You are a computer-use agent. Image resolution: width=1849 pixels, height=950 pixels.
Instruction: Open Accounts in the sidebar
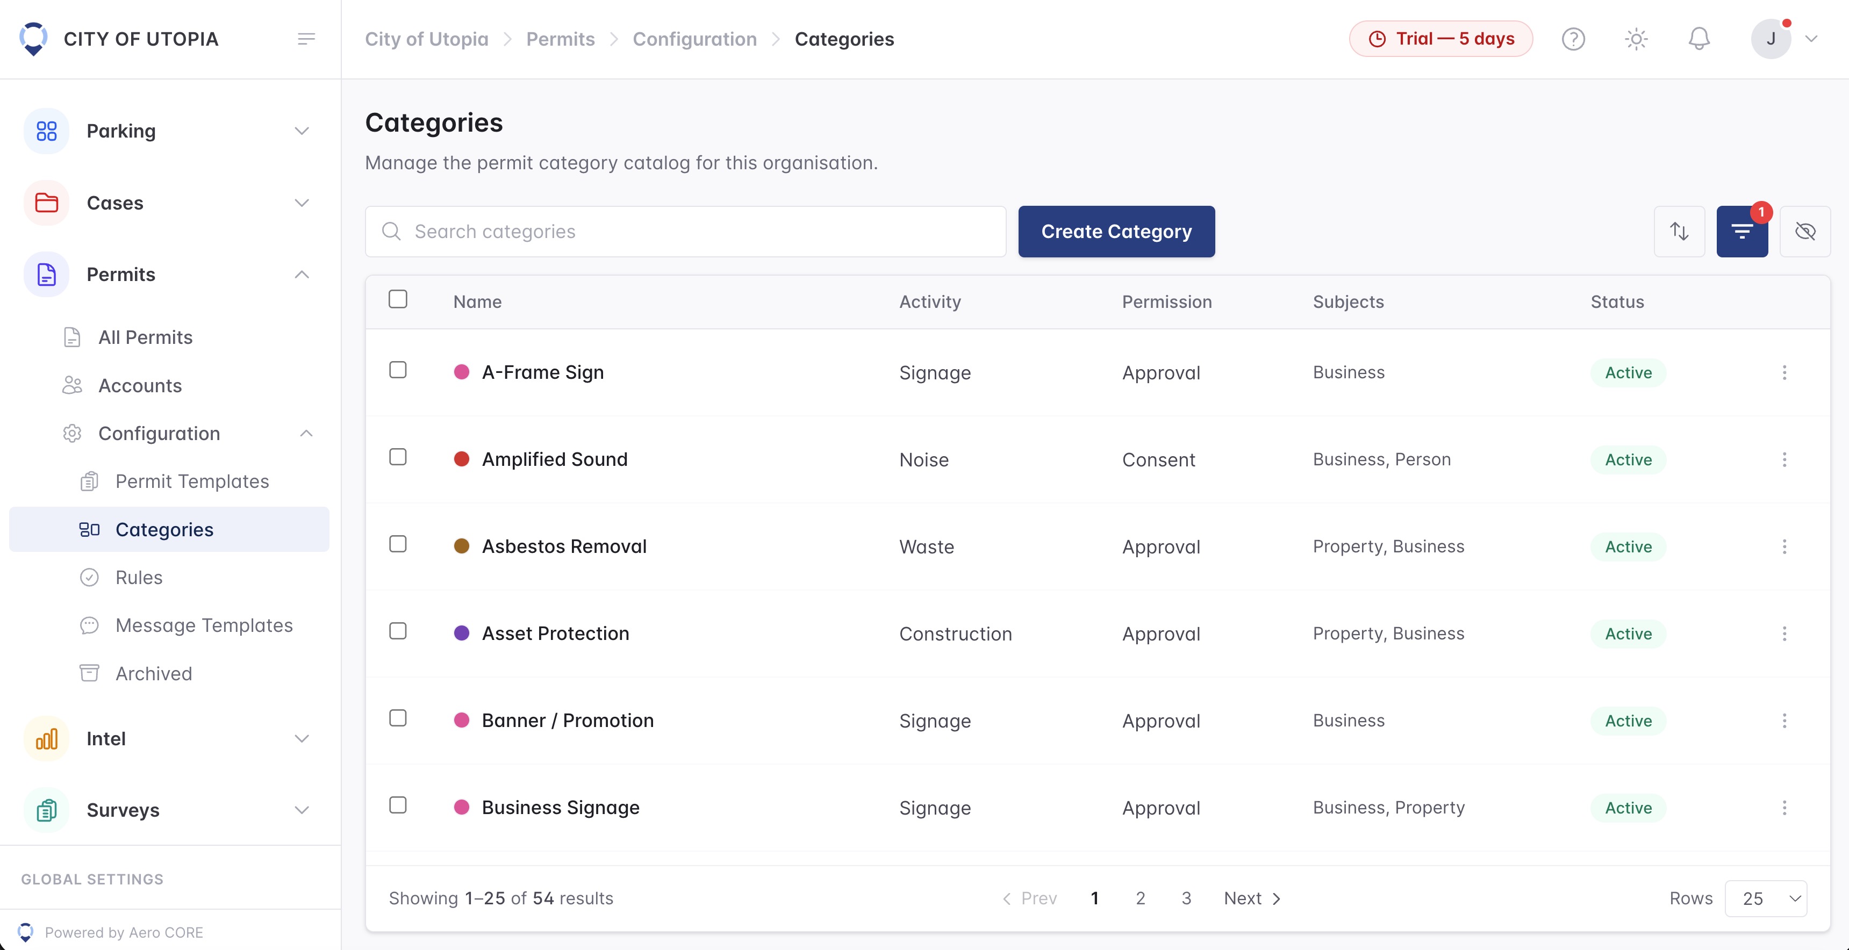click(140, 385)
